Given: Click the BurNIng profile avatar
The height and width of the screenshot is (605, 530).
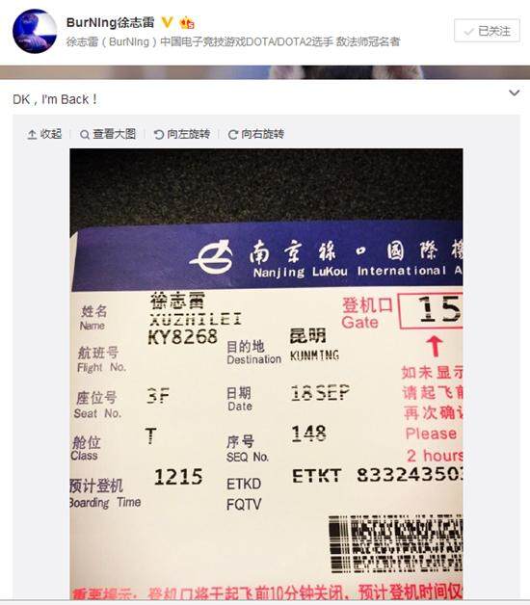Looking at the screenshot, I should click(35, 31).
